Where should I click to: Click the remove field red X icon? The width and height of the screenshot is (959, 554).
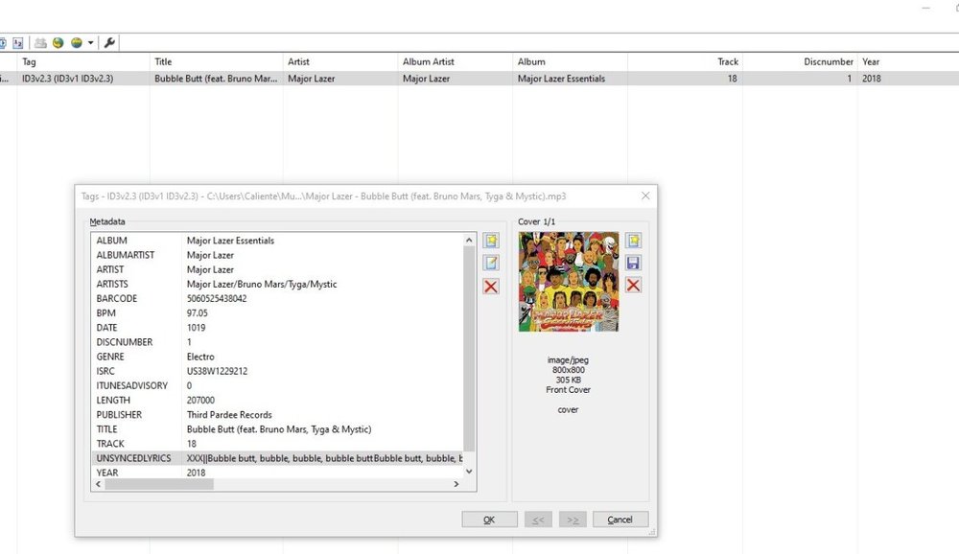tap(491, 286)
